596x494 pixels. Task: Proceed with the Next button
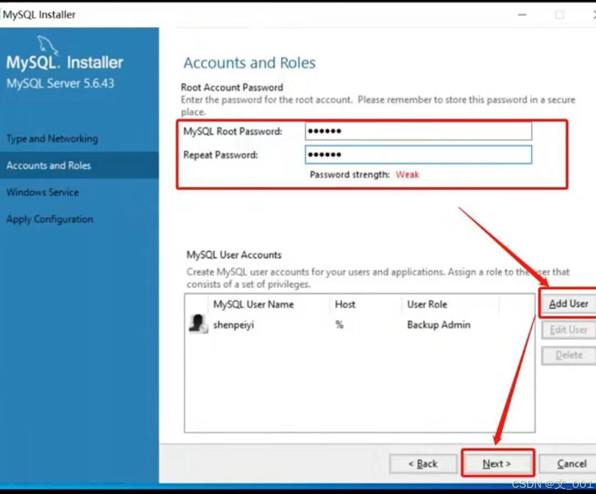coord(497,464)
